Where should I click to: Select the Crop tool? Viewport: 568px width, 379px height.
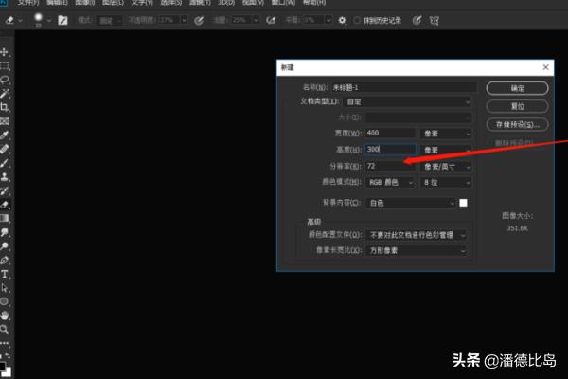tap(6, 108)
